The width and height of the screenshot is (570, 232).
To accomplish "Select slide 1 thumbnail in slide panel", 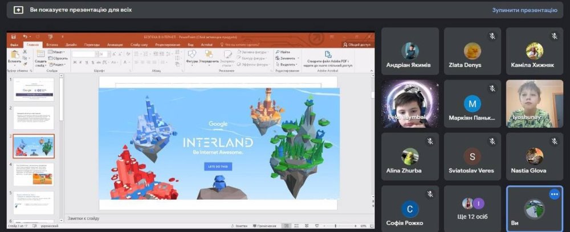I will (x=34, y=89).
